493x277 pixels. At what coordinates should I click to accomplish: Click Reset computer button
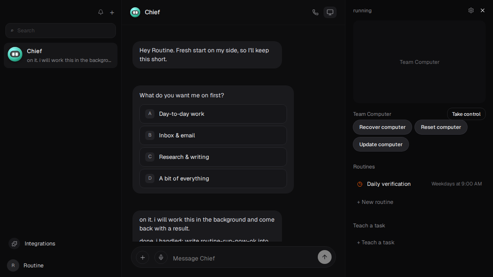(441, 127)
